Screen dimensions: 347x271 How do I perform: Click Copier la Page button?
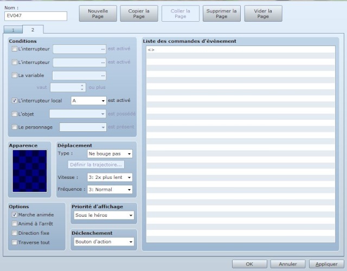coord(139,14)
